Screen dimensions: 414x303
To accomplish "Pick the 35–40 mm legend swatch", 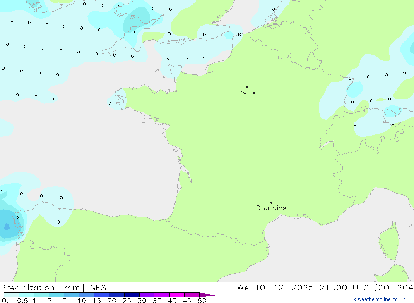I will pyautogui.click(x=162, y=295).
